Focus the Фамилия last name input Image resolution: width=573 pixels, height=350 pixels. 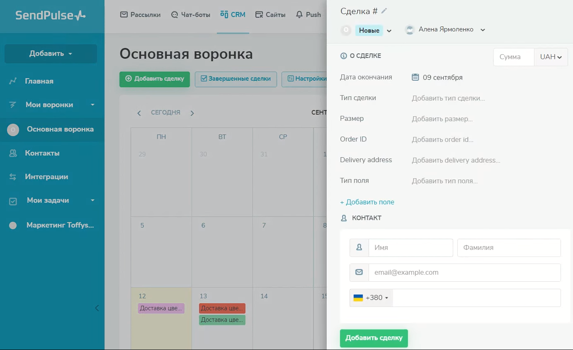[509, 248]
